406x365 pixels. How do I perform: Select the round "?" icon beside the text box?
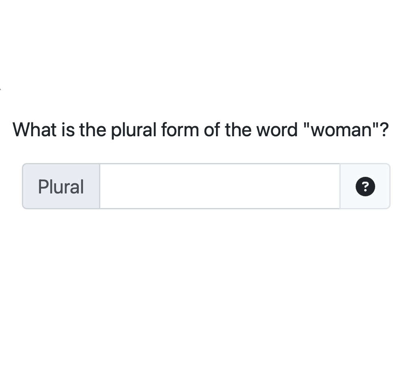365,187
